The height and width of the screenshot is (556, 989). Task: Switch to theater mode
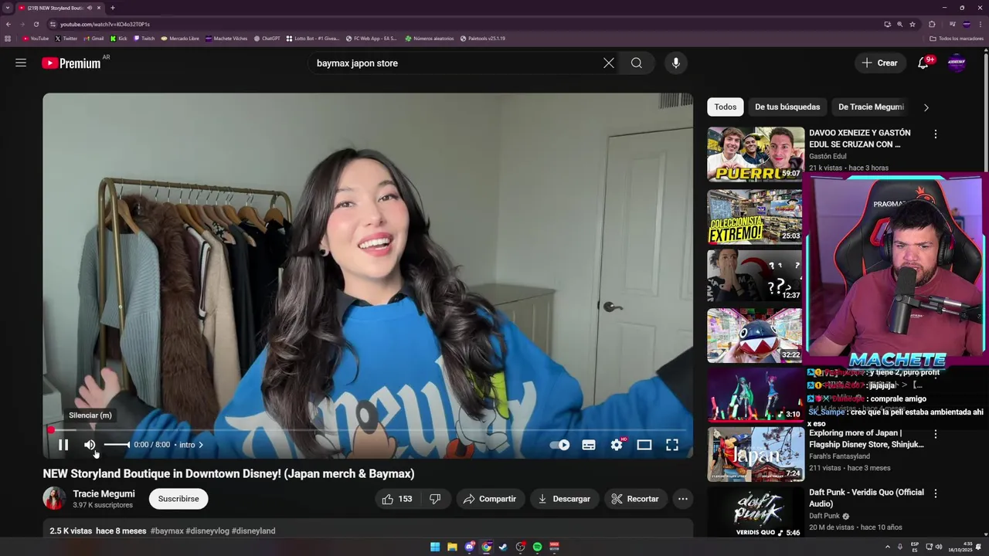(644, 445)
